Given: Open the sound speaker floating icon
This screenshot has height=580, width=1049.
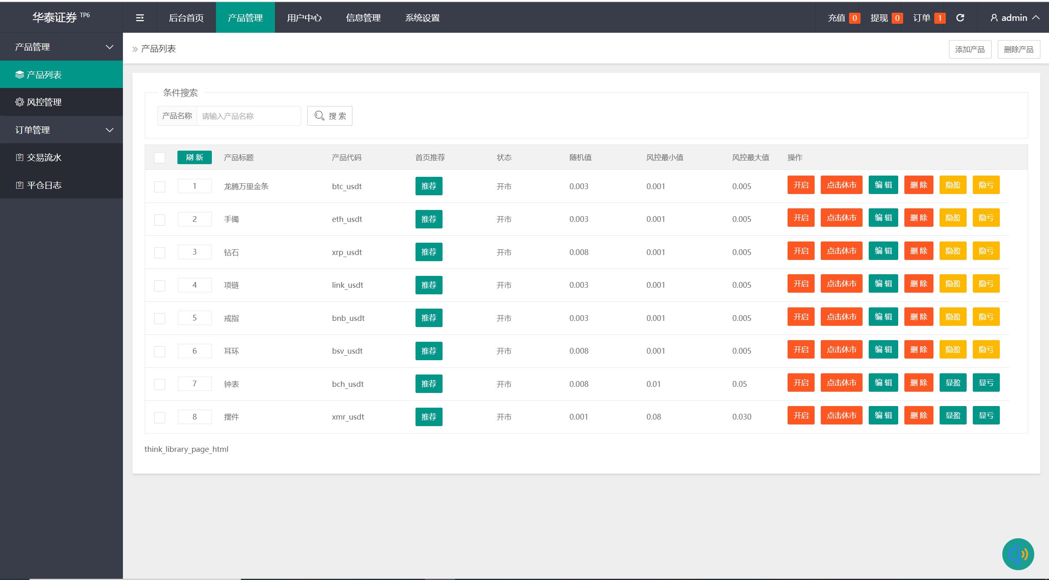Looking at the screenshot, I should pos(1018,554).
